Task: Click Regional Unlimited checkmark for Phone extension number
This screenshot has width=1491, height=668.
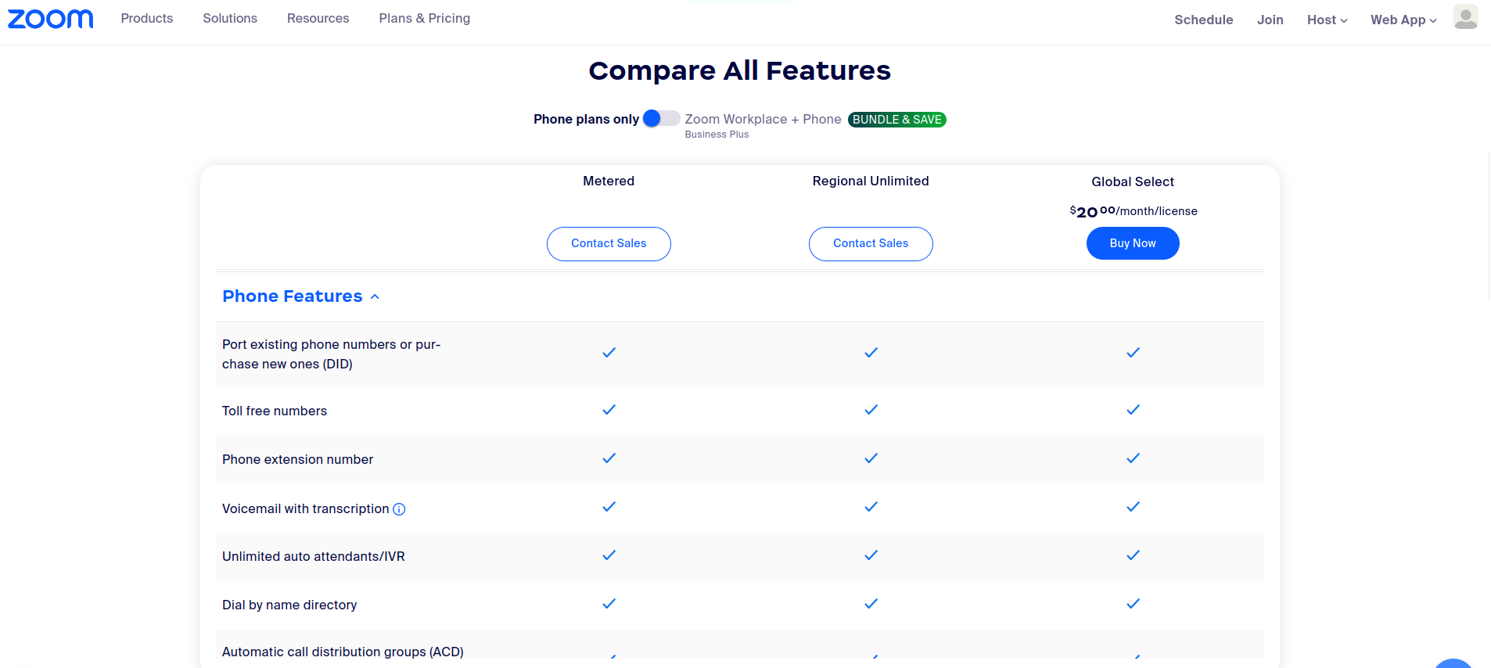Action: tap(871, 458)
